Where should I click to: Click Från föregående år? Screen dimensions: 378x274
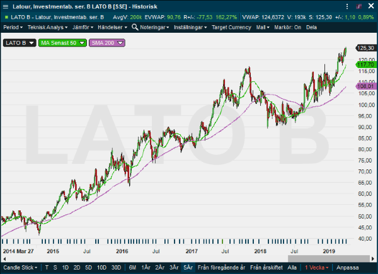pos(221,268)
